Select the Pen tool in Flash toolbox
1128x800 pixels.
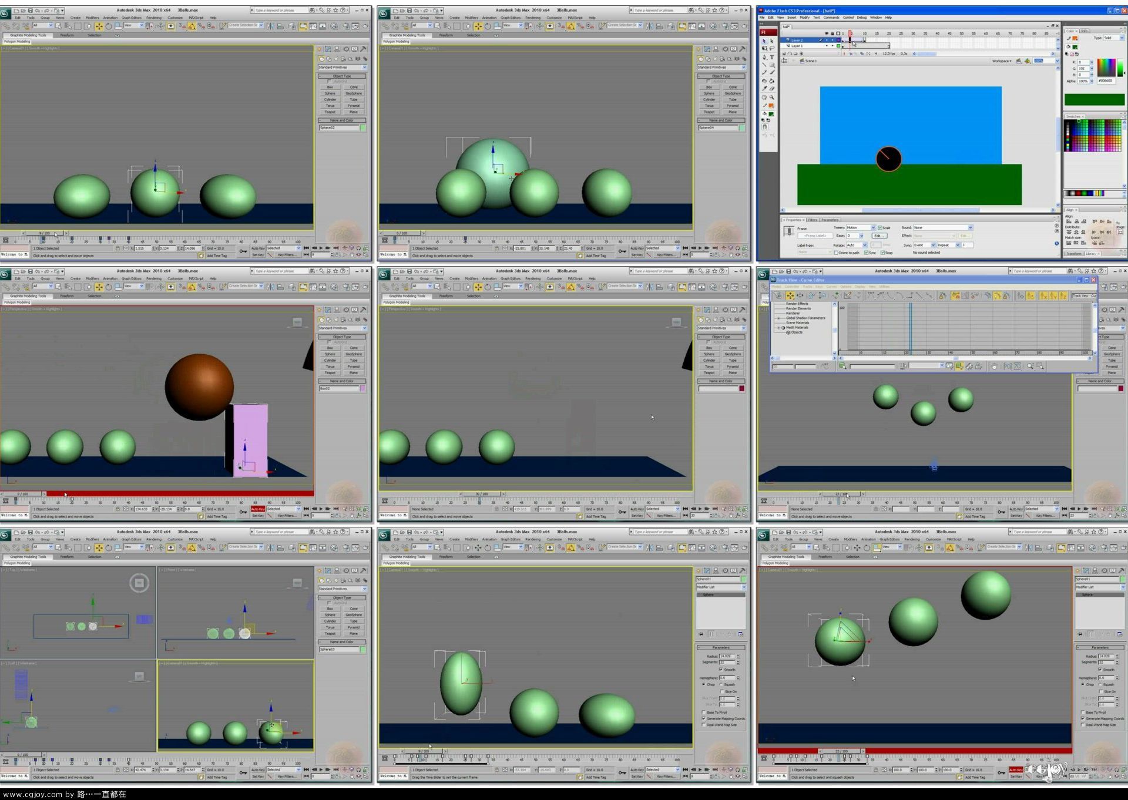764,57
